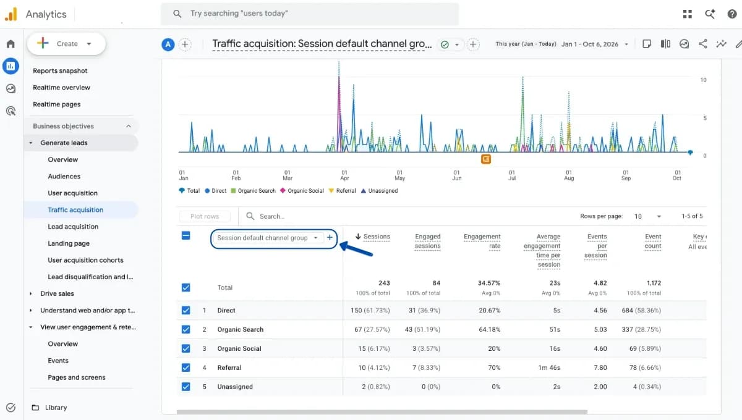Open the date range dropdown arrow
742x420 pixels.
pyautogui.click(x=626, y=44)
